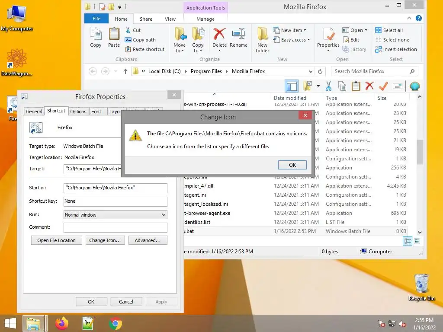Click the rename card icon in lower toolbar
This screenshot has height=332, width=443.
coord(398,86)
